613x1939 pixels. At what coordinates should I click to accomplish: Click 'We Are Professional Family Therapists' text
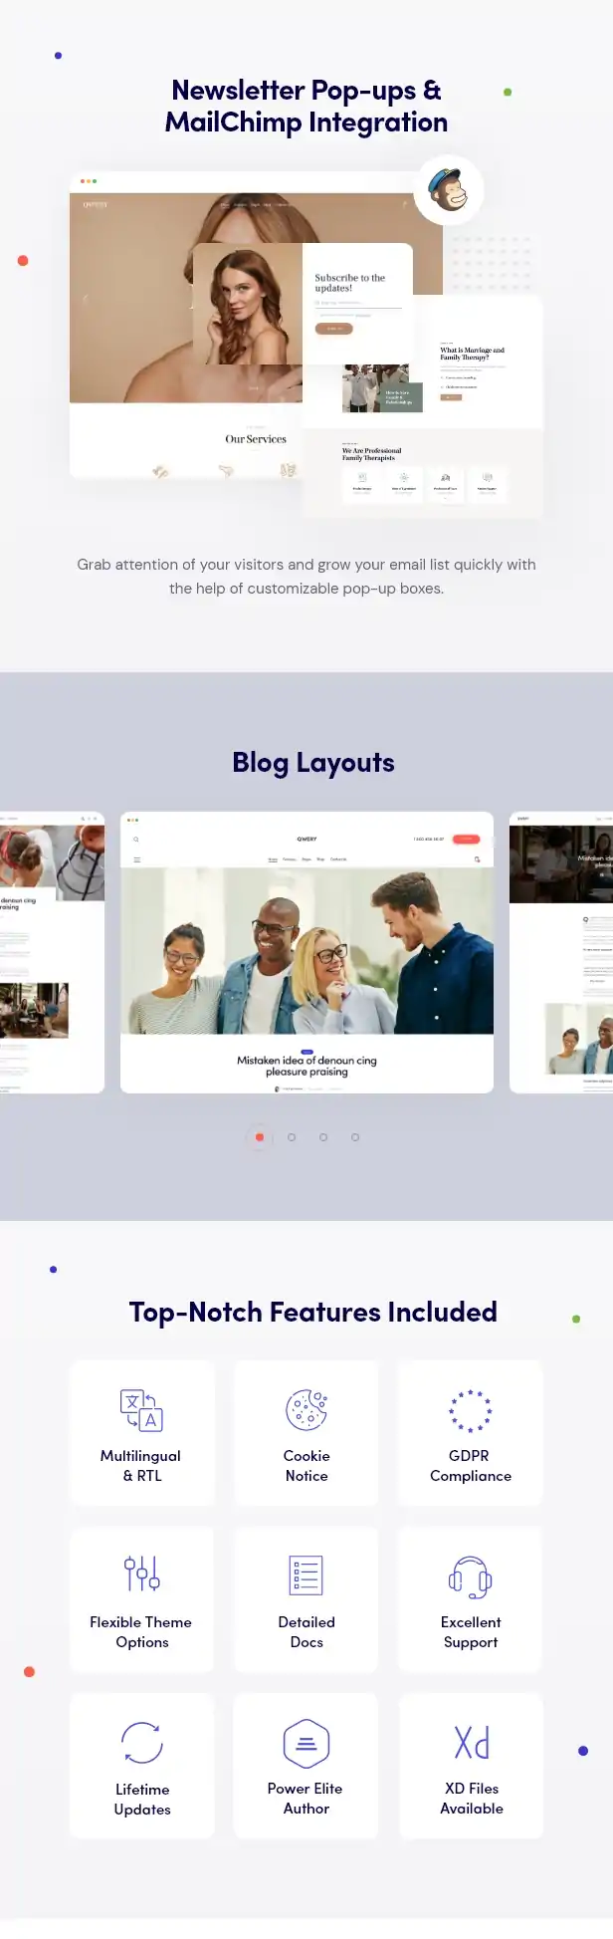click(372, 454)
